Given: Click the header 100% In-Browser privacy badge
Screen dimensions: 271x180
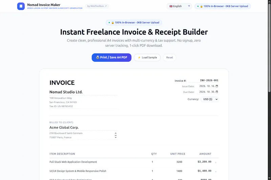Looking at the screenshot, I should (x=223, y=6).
